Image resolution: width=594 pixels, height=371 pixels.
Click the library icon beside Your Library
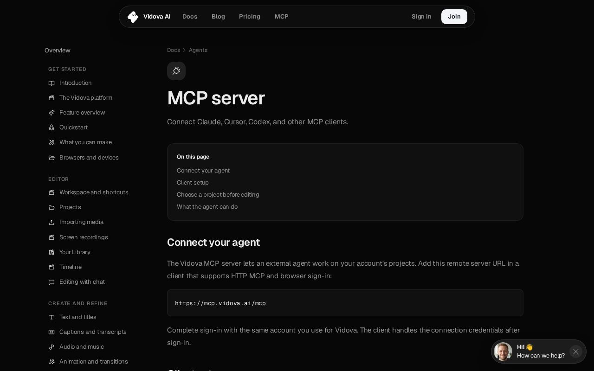[52, 252]
